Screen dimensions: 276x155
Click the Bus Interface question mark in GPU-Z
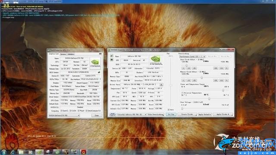pyautogui.click(x=100, y=79)
